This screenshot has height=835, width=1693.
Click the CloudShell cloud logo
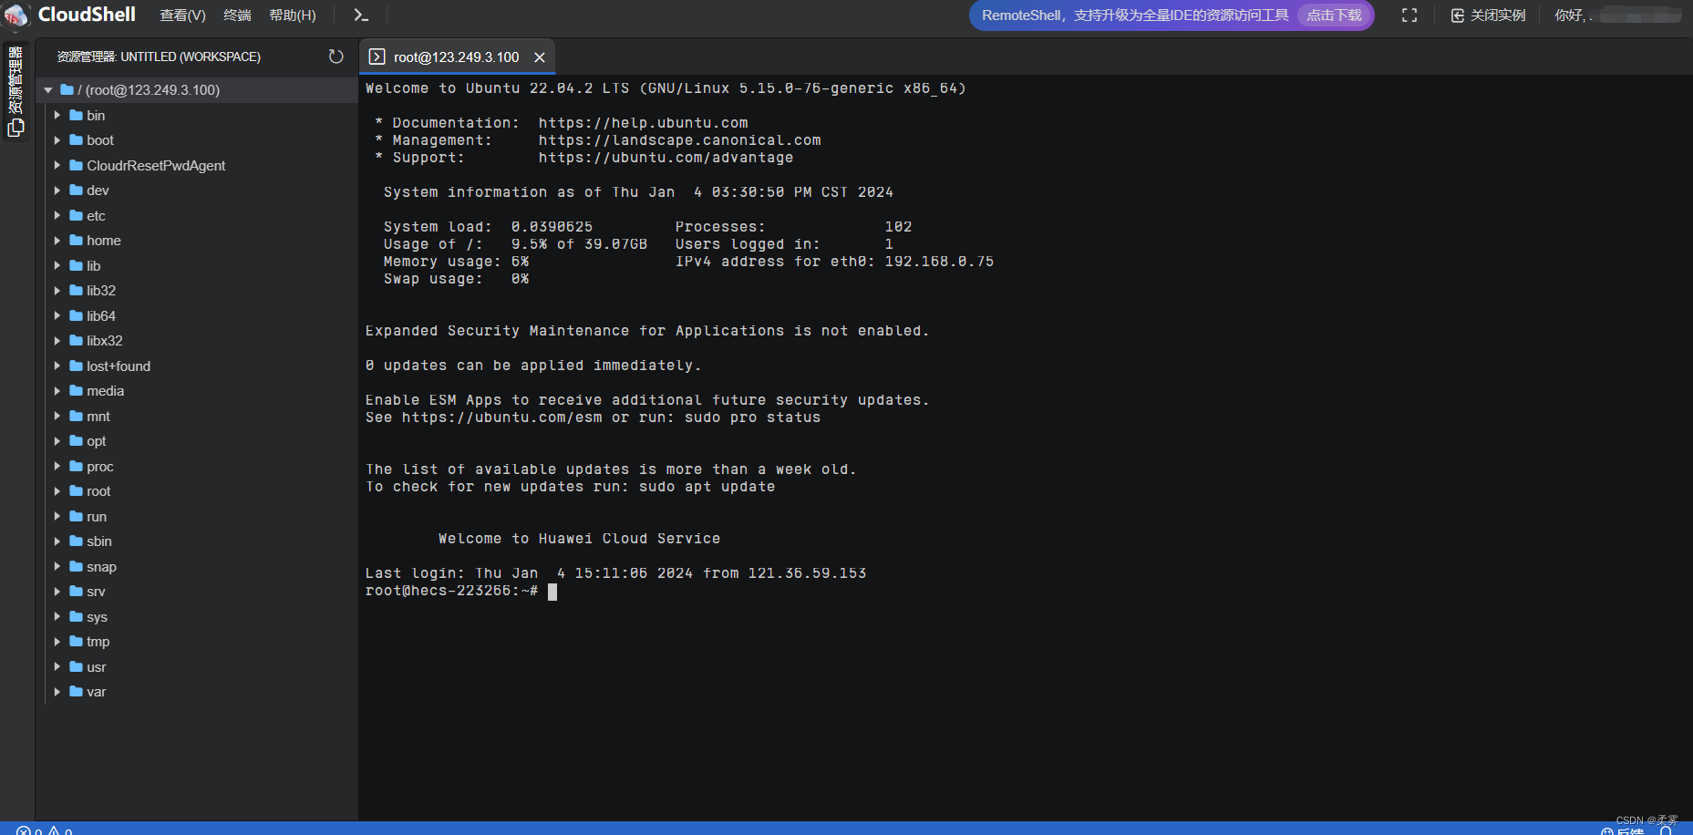click(16, 15)
